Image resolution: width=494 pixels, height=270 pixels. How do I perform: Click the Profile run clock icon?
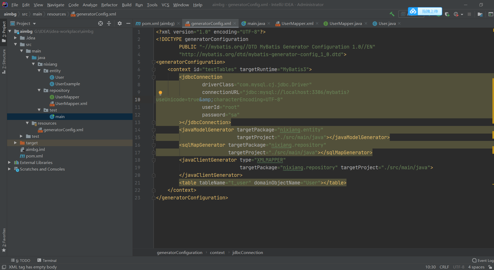[x=456, y=14]
